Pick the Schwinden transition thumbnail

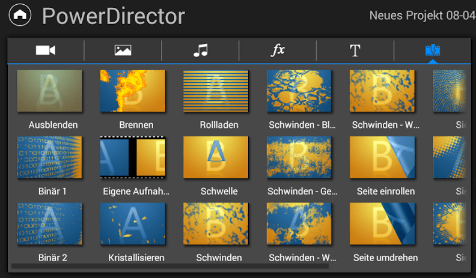[216, 224]
